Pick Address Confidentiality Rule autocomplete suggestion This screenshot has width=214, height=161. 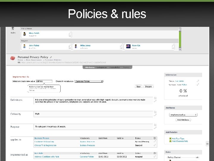44,89
